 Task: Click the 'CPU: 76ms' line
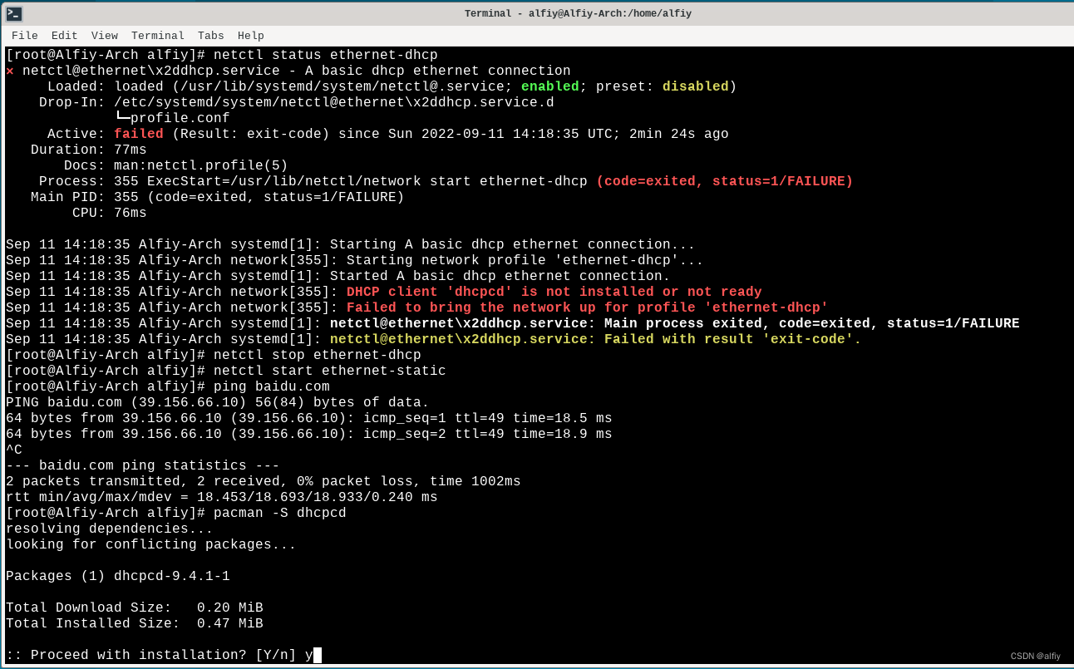tap(109, 213)
